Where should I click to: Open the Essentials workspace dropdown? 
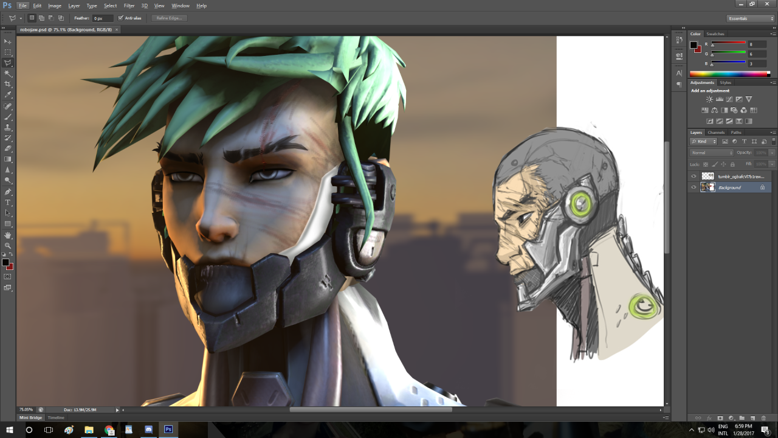point(751,18)
